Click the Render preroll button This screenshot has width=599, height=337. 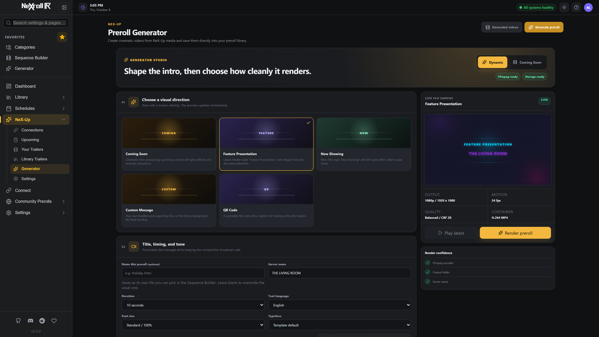tap(515, 233)
